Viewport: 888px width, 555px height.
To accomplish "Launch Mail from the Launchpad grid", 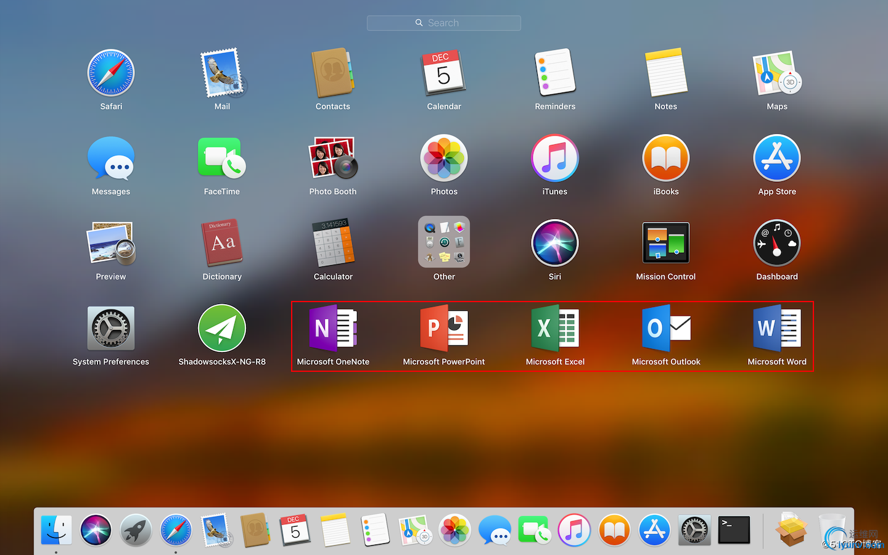I will [222, 73].
